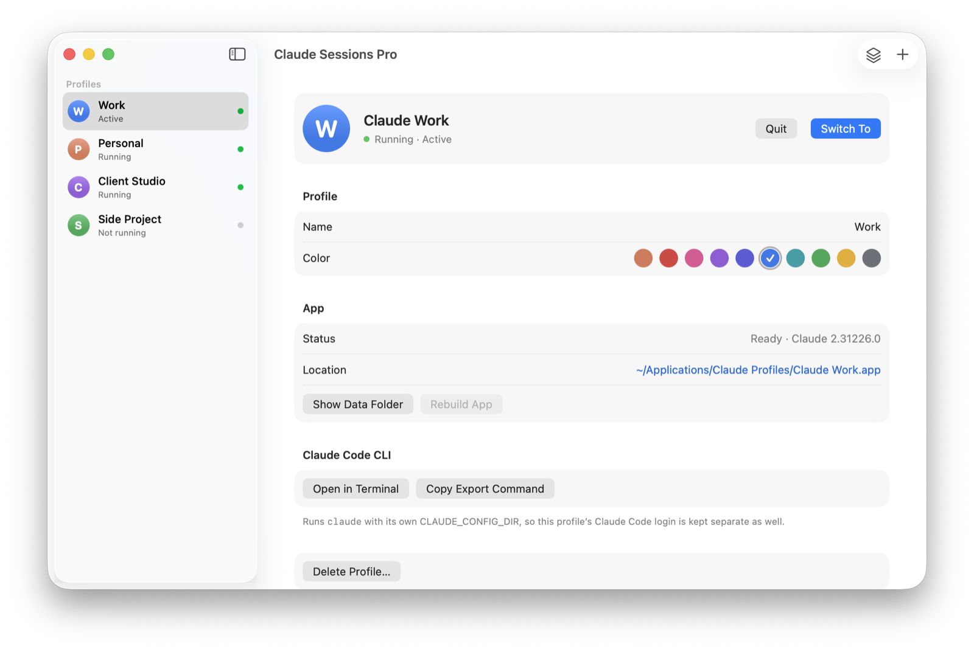The height and width of the screenshot is (652, 974).
Task: Click the 'Profile' section heading
Action: coord(320,196)
